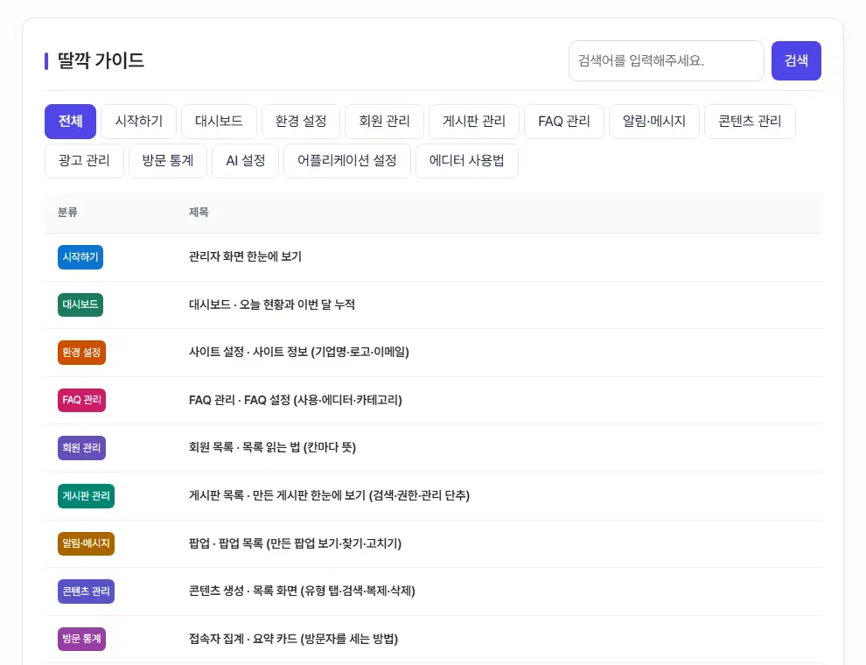Screen dimensions: 866x665
Task: Switch to the 방문 통계 filter tab
Action: (x=168, y=161)
